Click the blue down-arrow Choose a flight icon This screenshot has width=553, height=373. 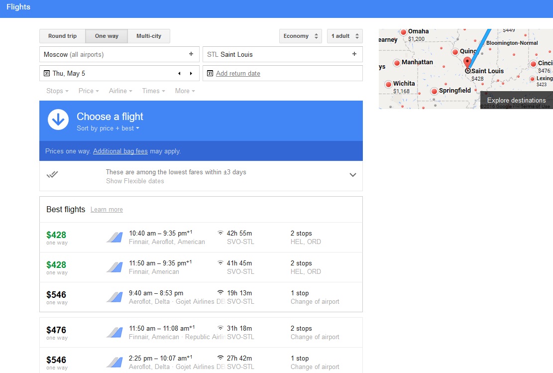tap(58, 120)
